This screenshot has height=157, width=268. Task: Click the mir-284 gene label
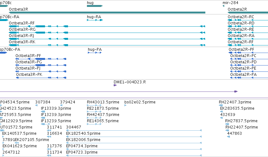coord(230,3)
